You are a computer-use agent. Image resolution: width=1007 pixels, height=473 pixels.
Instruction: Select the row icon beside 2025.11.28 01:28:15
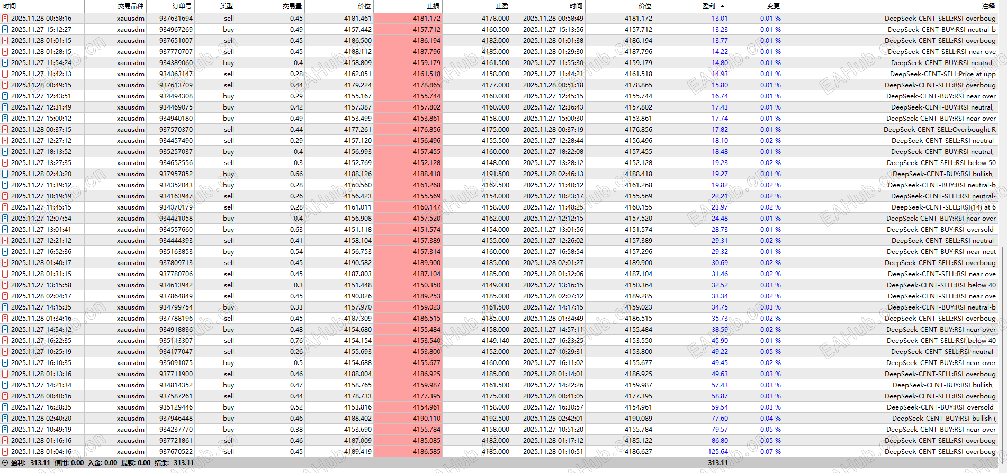point(5,51)
